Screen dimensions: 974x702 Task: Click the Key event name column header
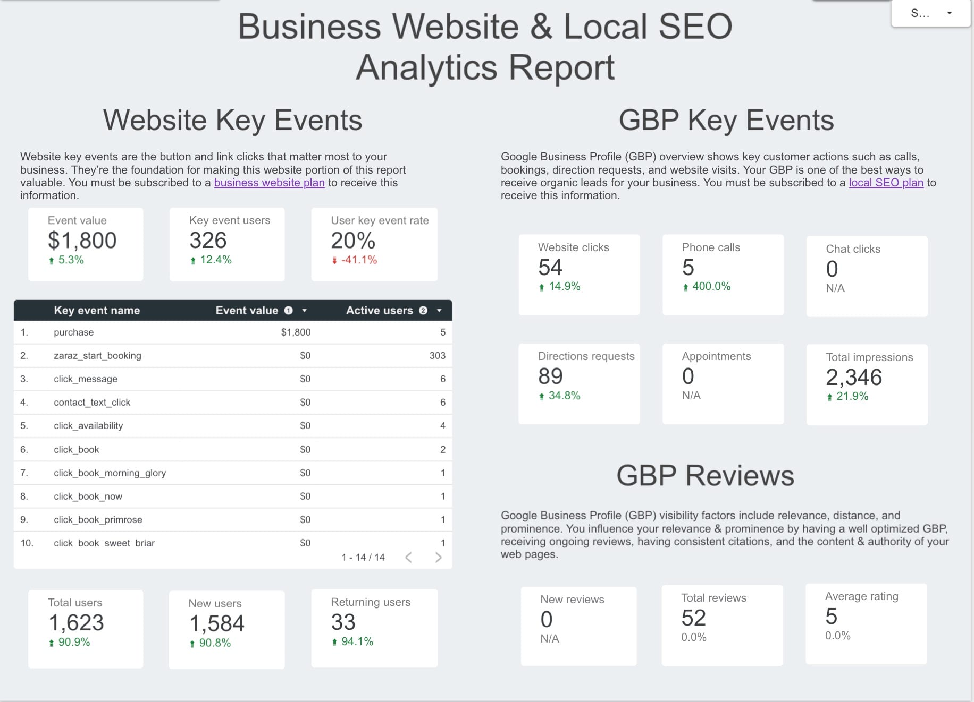(97, 311)
